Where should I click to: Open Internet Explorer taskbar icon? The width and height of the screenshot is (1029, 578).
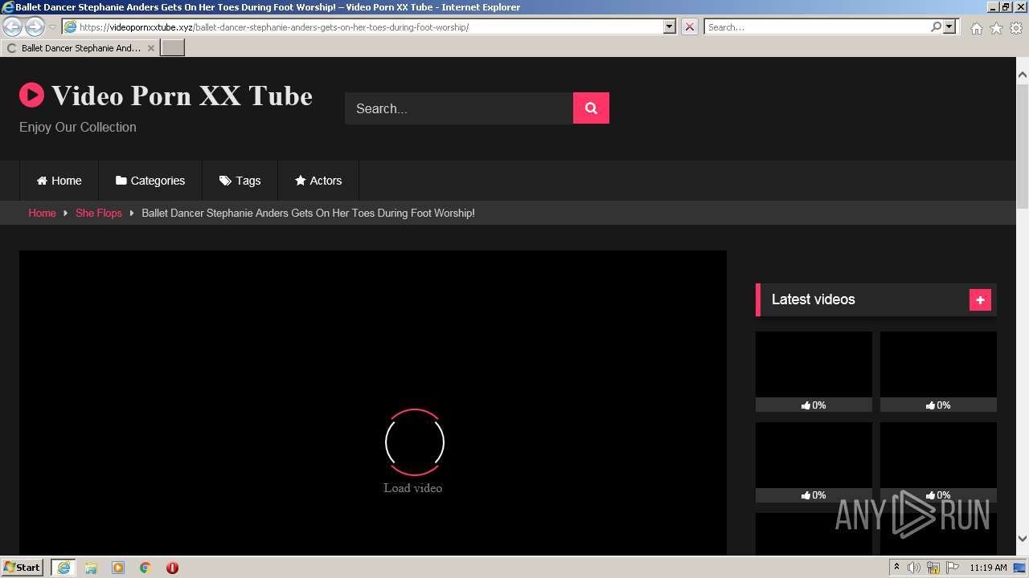point(64,568)
